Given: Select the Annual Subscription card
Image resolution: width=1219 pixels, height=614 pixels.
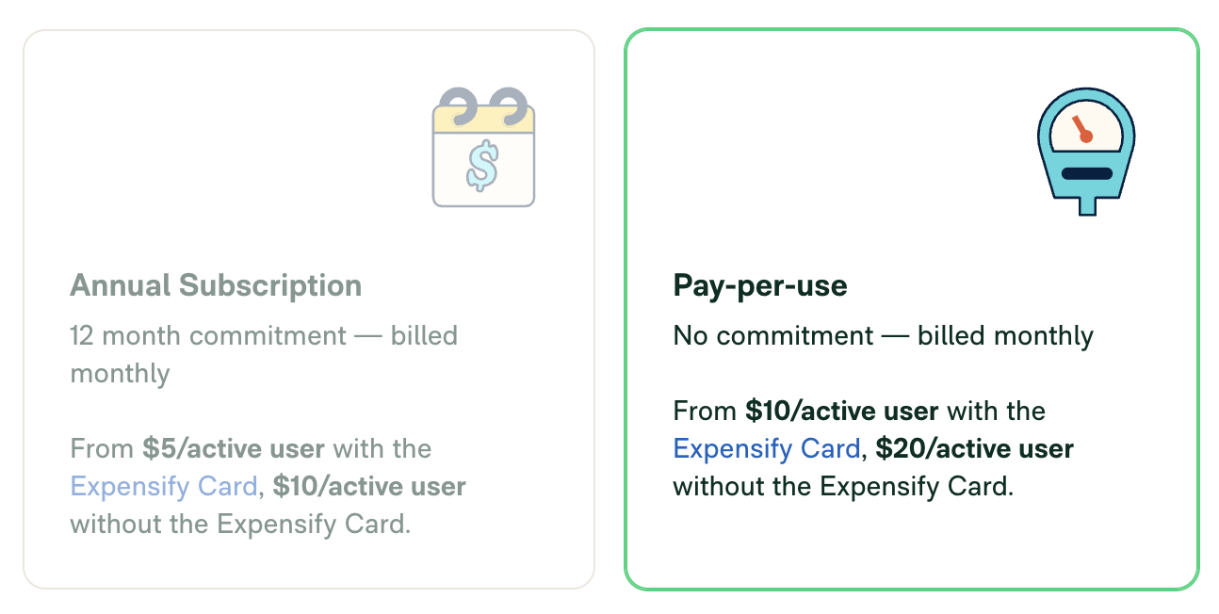Looking at the screenshot, I should pyautogui.click(x=309, y=309).
